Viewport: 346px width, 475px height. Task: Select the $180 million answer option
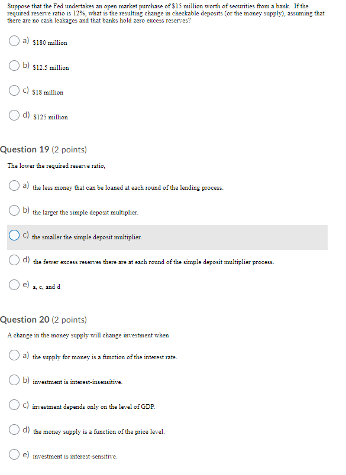click(14, 41)
